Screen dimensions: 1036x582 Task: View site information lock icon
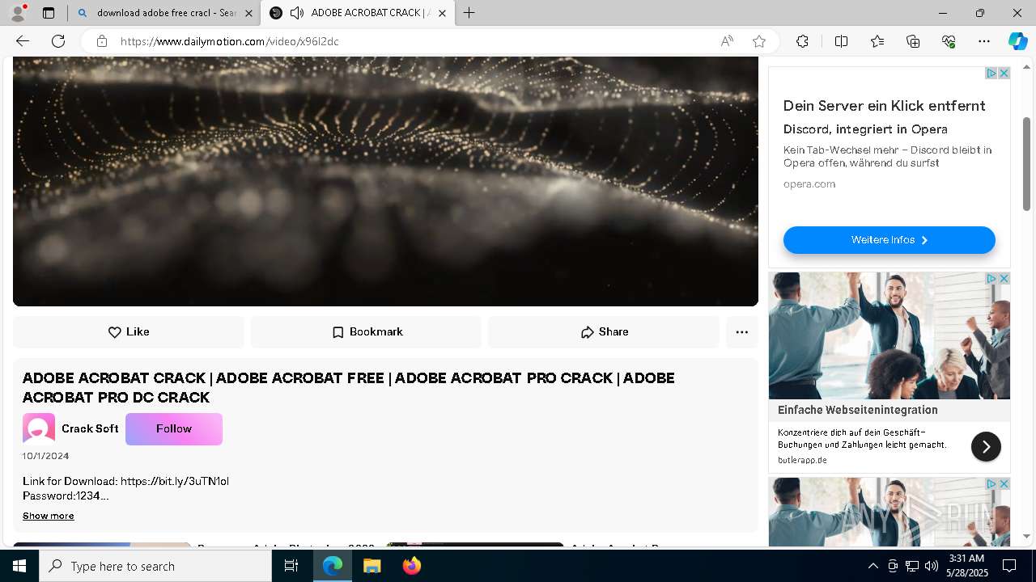click(102, 41)
